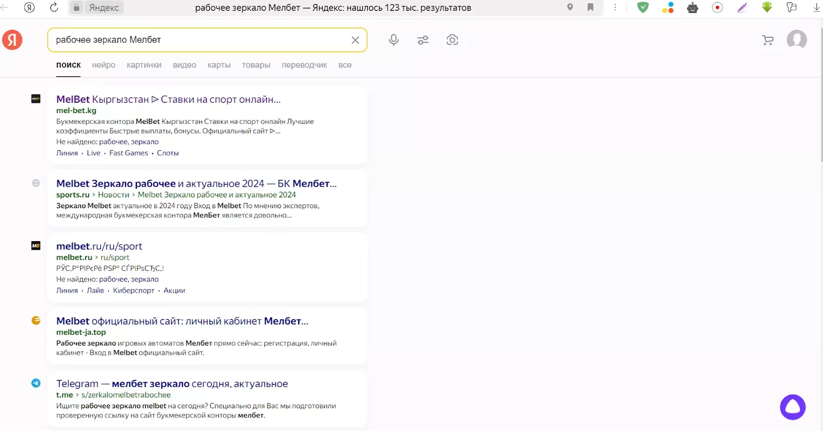The image size is (823, 431).
Task: Open the extensions puzzle icon
Action: (792, 7)
